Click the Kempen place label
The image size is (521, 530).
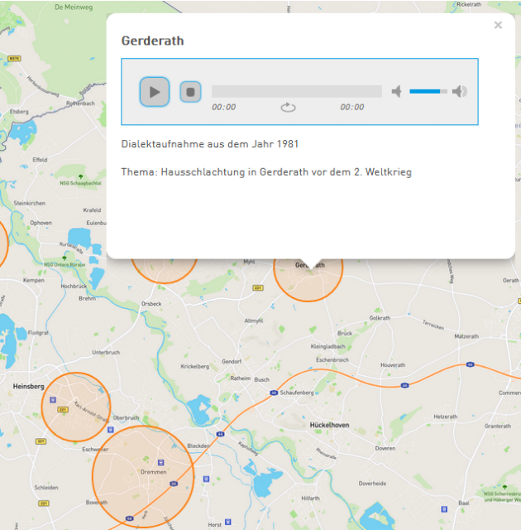[x=33, y=280]
